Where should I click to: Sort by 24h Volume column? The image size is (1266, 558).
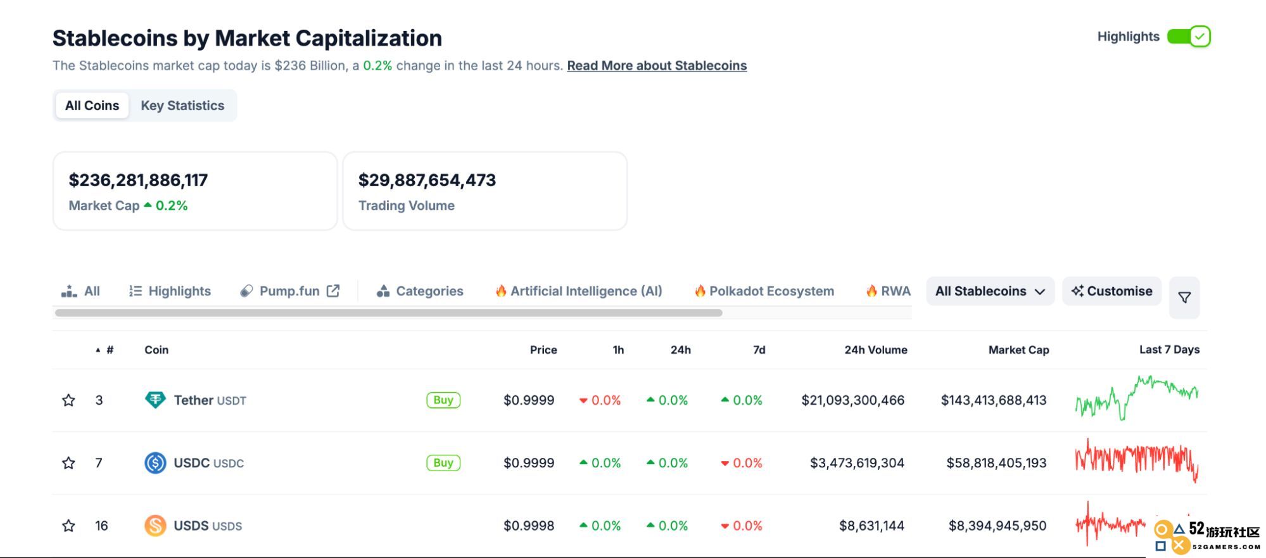point(876,350)
